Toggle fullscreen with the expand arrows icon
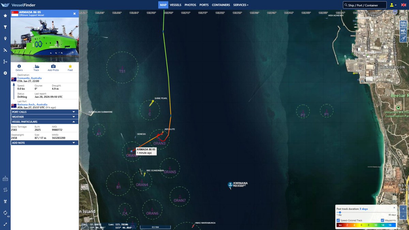409x230 pixels. tap(5, 224)
